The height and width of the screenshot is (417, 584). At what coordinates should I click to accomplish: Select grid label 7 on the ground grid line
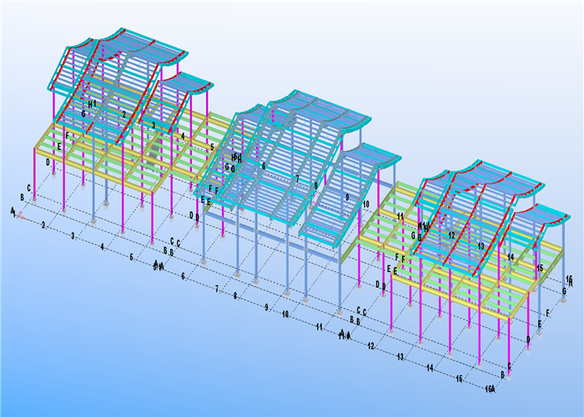click(x=217, y=289)
